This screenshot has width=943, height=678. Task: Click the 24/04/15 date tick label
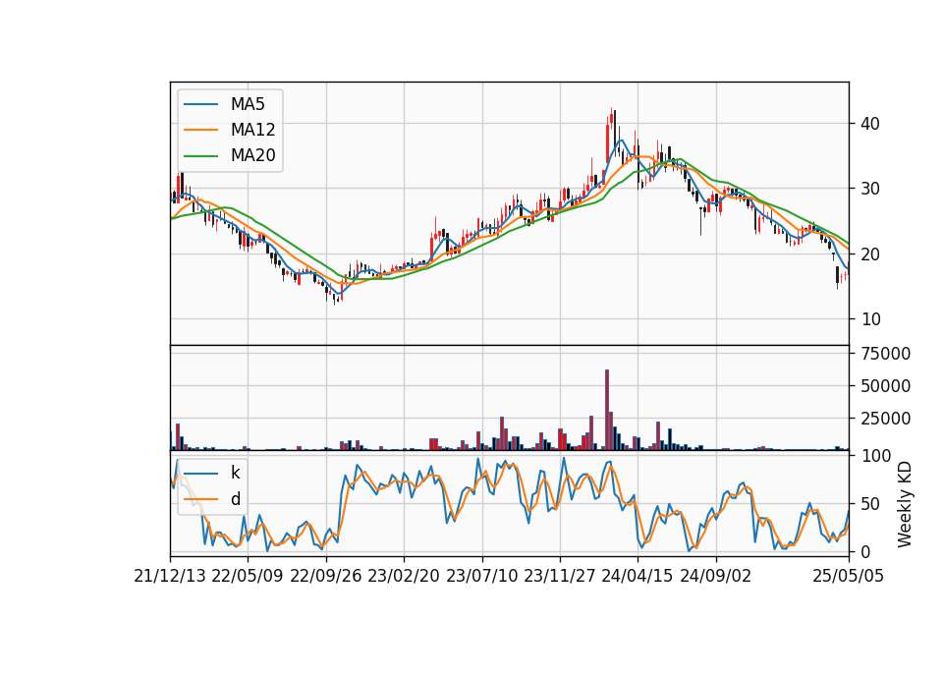(638, 577)
